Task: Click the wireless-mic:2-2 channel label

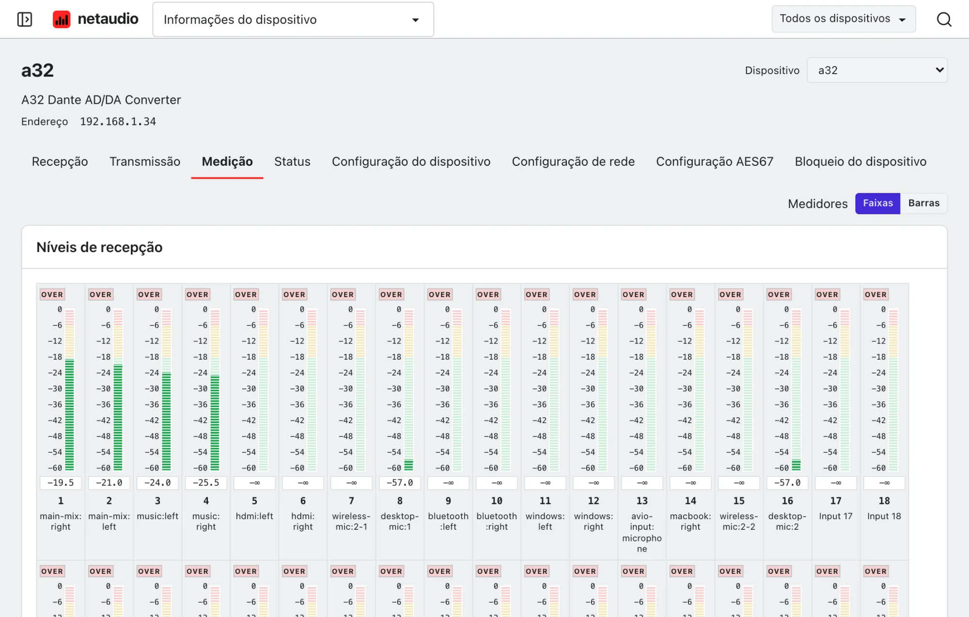Action: click(x=739, y=522)
